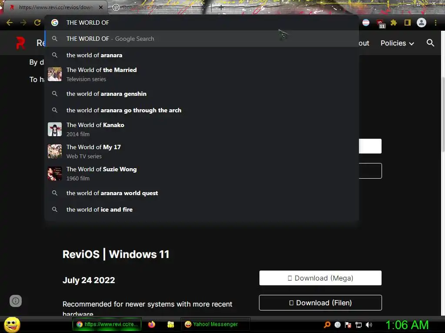This screenshot has width=445, height=333.
Task: Launch Firefox from taskbar
Action: point(152,324)
